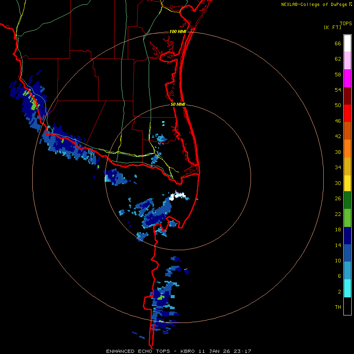Click the '10' legend value
This screenshot has width=354, height=354.
(338, 260)
